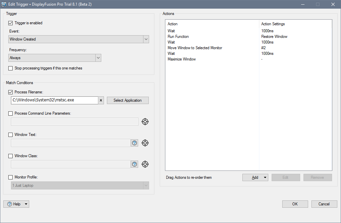Select the Run Function action row

click(178, 37)
